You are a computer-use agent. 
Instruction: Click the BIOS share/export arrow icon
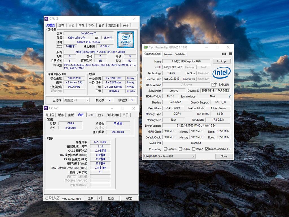click(214, 84)
